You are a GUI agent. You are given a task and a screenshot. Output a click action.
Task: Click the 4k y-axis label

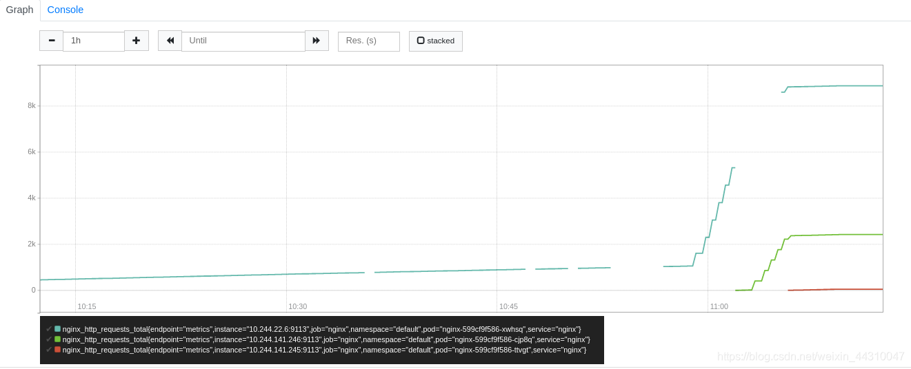[x=32, y=198]
